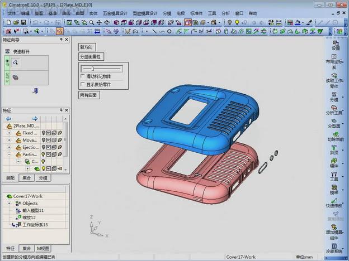Select the 输入模型11 tree item
Screen dimensions: 349x261
click(33, 210)
